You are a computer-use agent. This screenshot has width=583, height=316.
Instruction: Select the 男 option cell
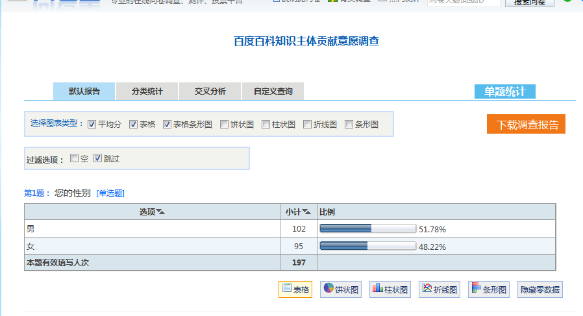point(152,228)
